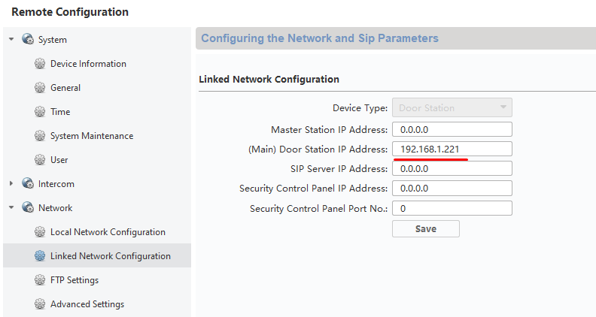Focus the SIP Server IP Address field
This screenshot has width=596, height=317.
click(x=452, y=168)
